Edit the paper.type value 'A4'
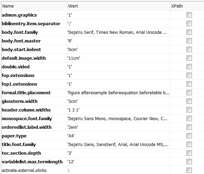The height and width of the screenshot is (174, 204). 118,136
